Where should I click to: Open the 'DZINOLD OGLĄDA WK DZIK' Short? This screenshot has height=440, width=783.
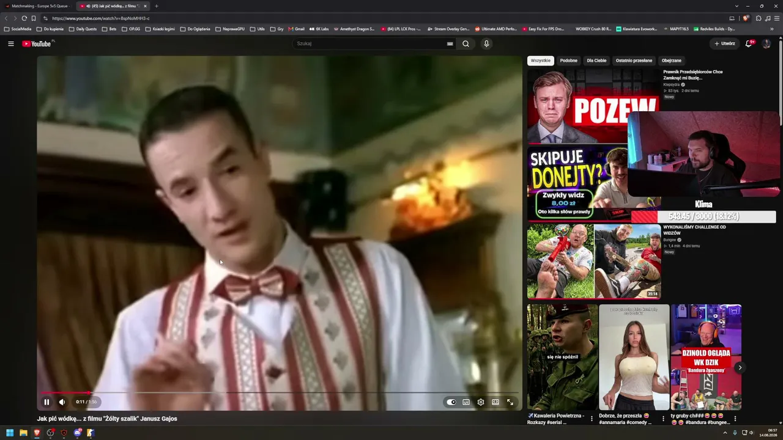(706, 357)
